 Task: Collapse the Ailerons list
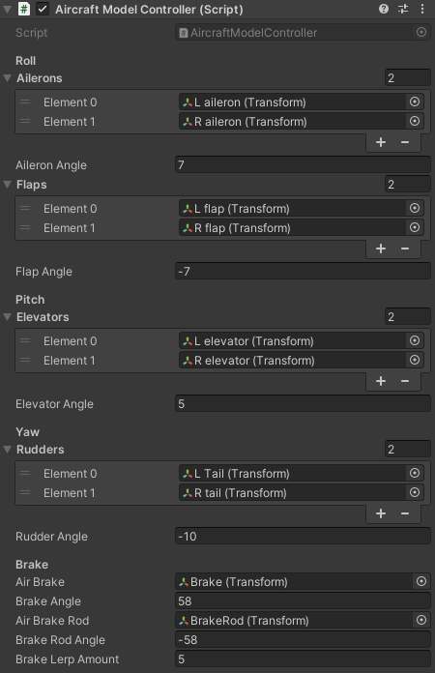(x=8, y=78)
